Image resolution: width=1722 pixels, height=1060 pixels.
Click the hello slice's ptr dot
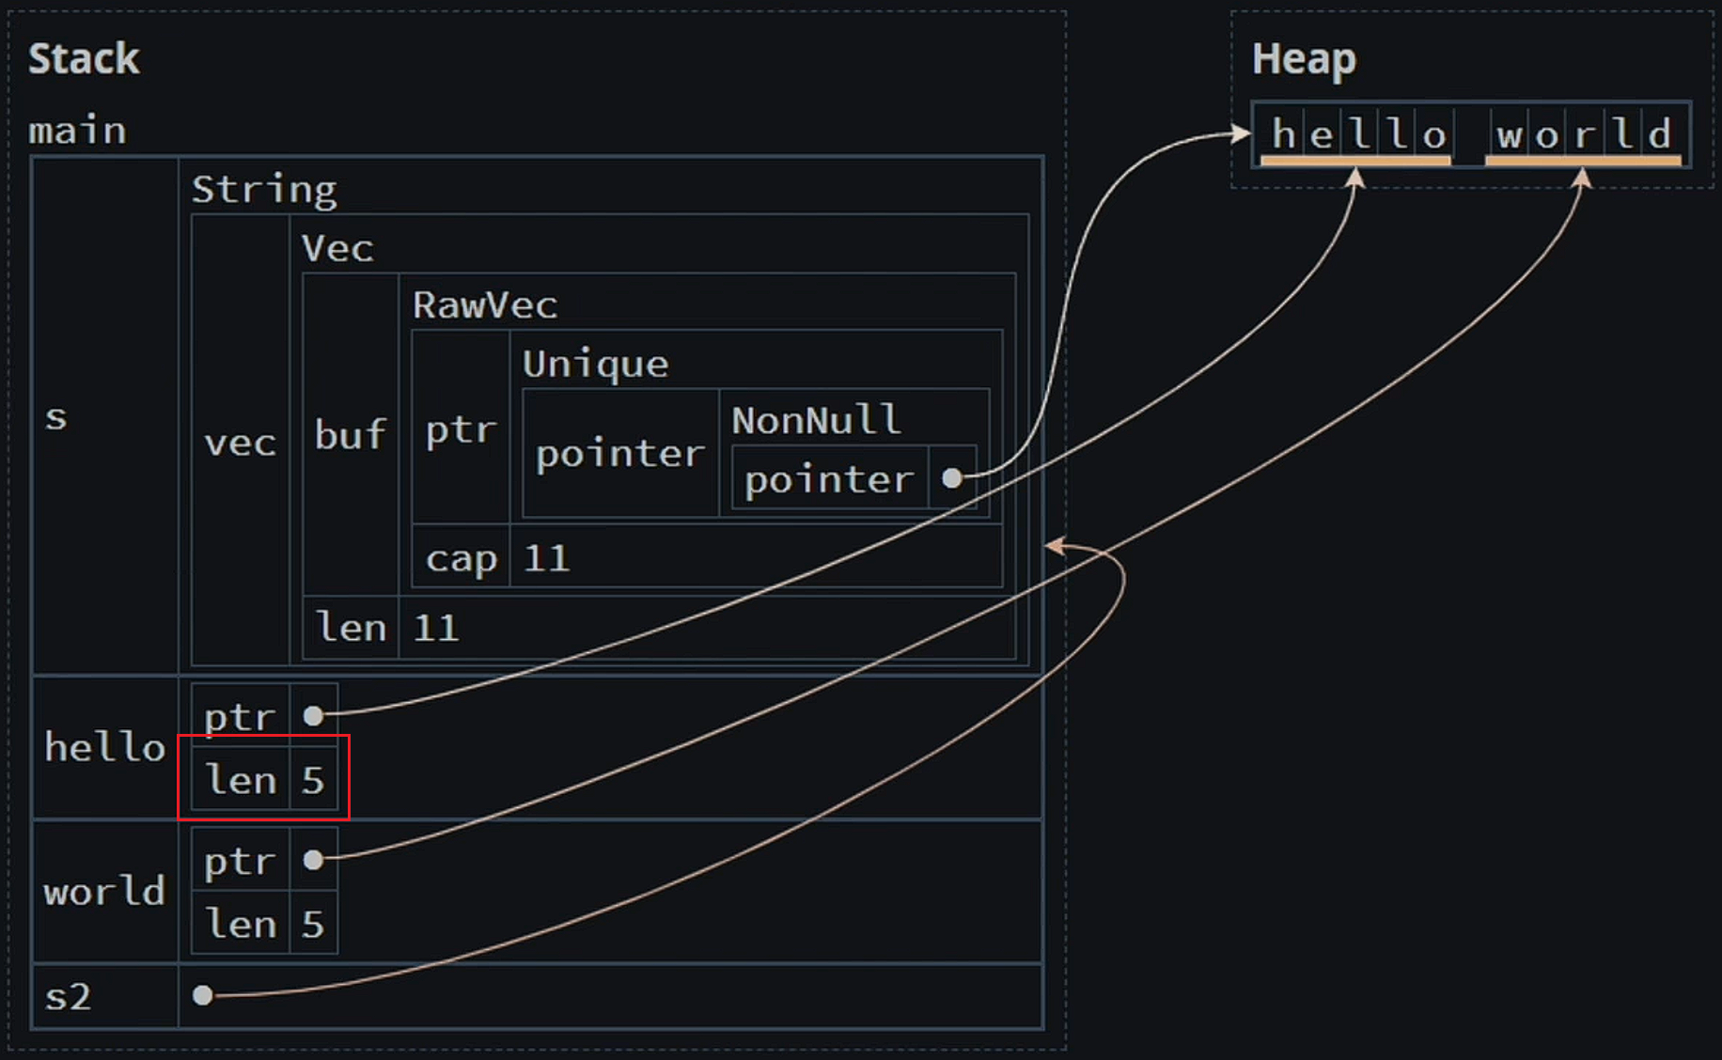(313, 716)
